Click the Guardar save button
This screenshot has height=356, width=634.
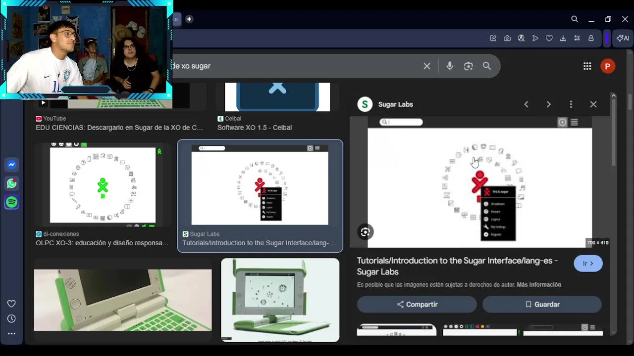[x=542, y=305]
